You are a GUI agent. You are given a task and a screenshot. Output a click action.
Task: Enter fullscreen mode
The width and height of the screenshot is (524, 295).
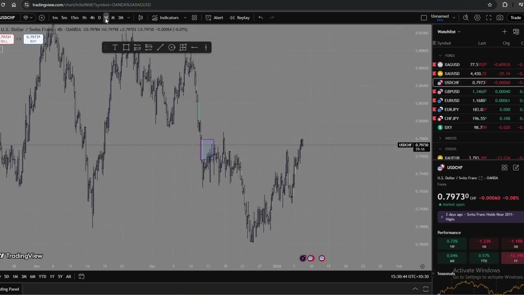[489, 18]
